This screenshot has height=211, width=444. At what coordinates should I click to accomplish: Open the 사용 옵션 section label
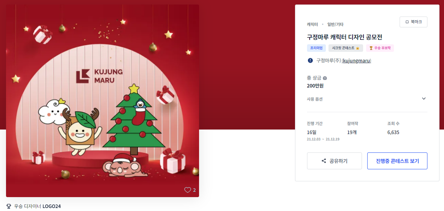point(315,99)
